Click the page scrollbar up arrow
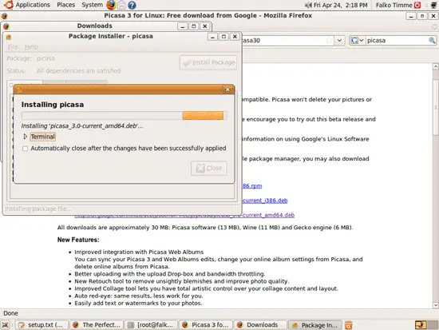 click(x=435, y=66)
